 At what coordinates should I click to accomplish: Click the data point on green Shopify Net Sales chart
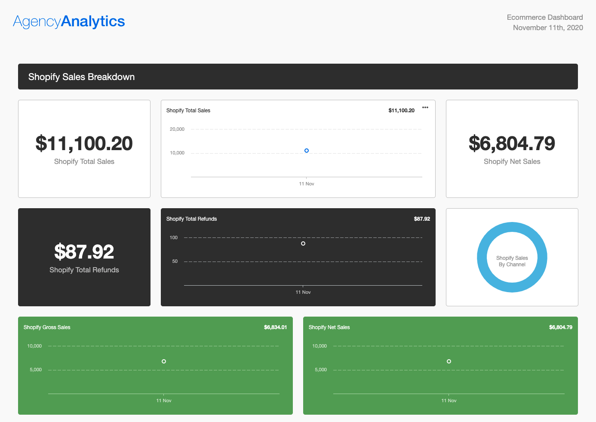(449, 361)
